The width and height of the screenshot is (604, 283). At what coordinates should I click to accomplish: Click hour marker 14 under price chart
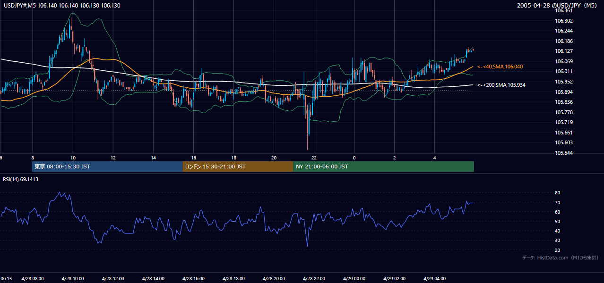[153, 158]
